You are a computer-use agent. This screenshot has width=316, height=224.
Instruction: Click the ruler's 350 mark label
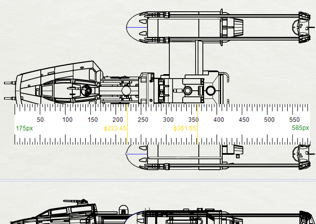pyautogui.click(x=193, y=120)
